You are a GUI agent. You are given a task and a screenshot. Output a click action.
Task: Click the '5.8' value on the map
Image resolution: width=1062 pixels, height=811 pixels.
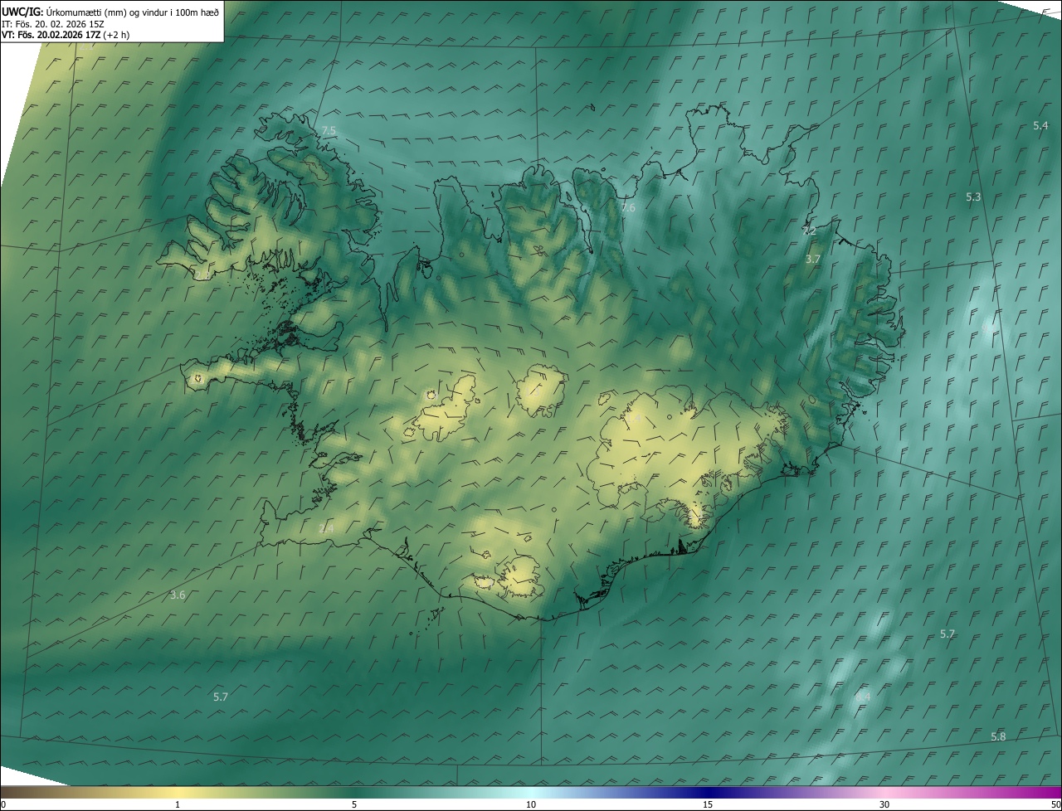coord(998,736)
